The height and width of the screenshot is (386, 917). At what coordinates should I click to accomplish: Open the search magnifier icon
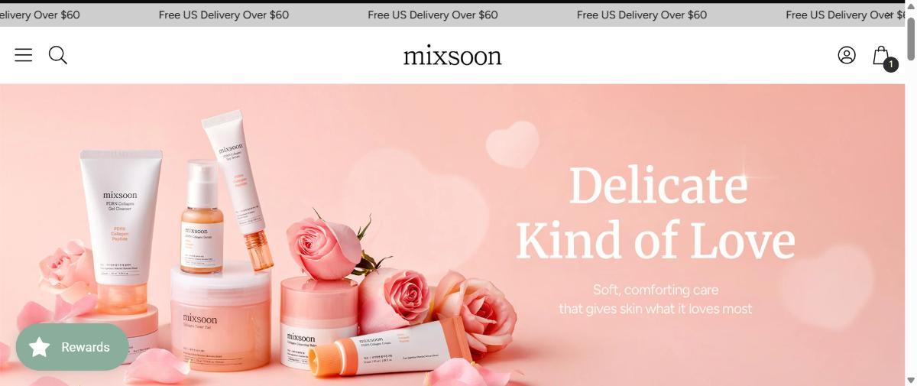pos(58,55)
